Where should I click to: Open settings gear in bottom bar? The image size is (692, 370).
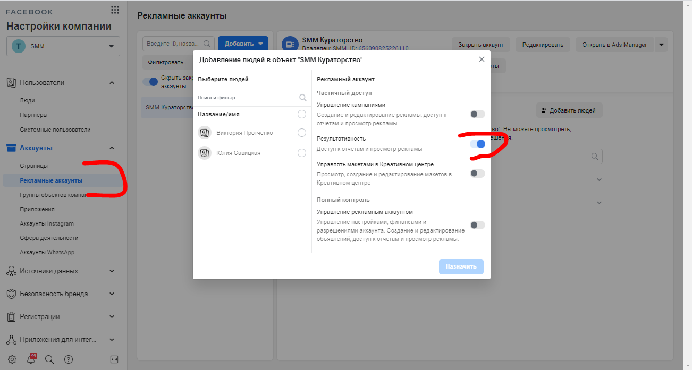pos(12,359)
